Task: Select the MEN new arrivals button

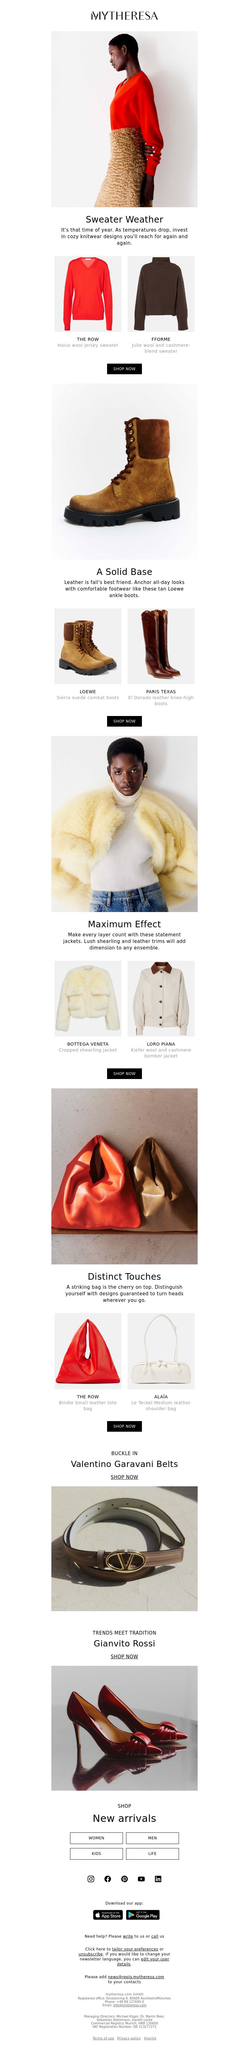Action: [153, 1838]
